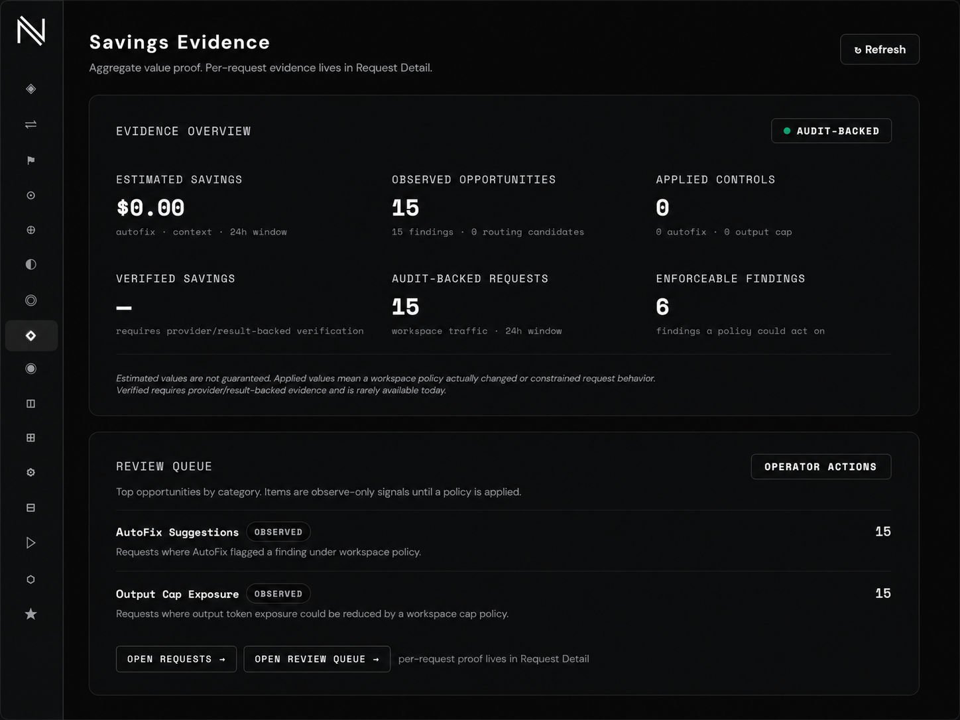Click the Open Requests button
The width and height of the screenshot is (960, 720).
click(x=176, y=659)
